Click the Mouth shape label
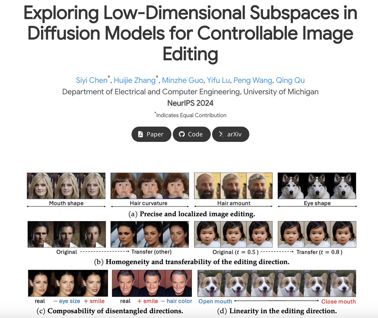Screen dimensions: 378x318 click(x=66, y=203)
